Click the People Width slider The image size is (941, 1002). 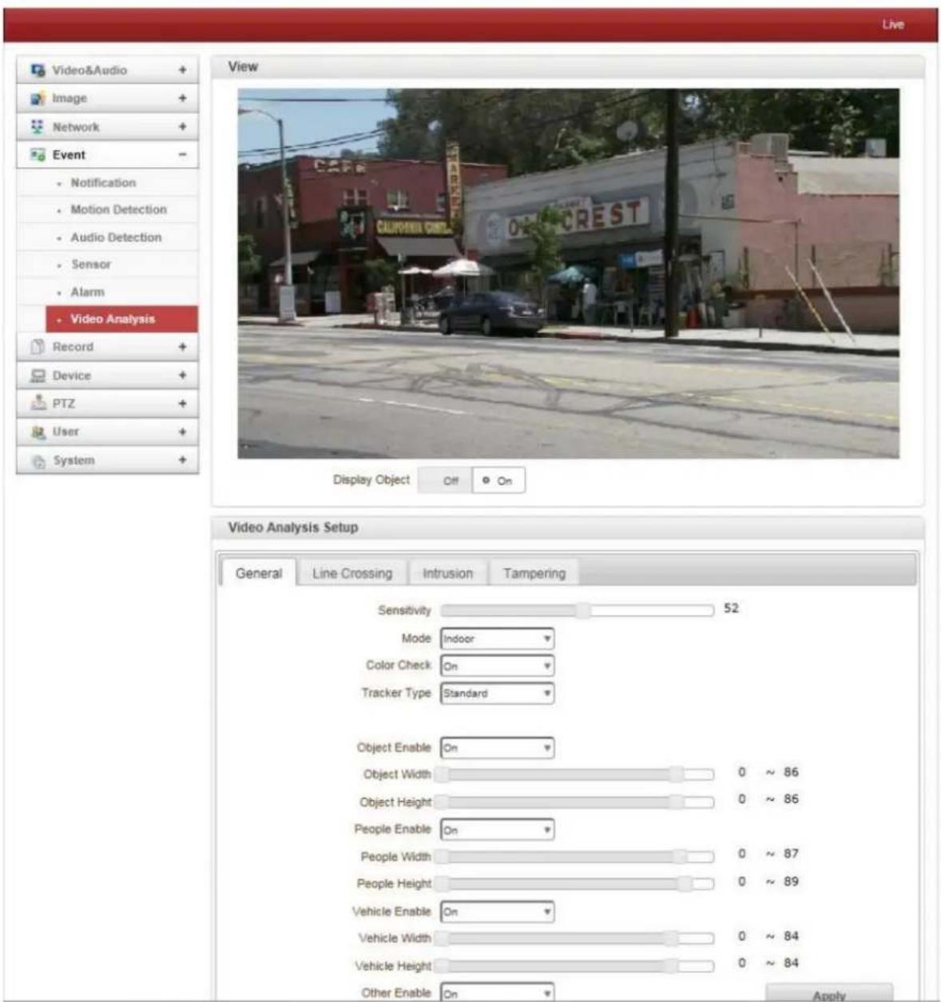pyautogui.click(x=574, y=857)
